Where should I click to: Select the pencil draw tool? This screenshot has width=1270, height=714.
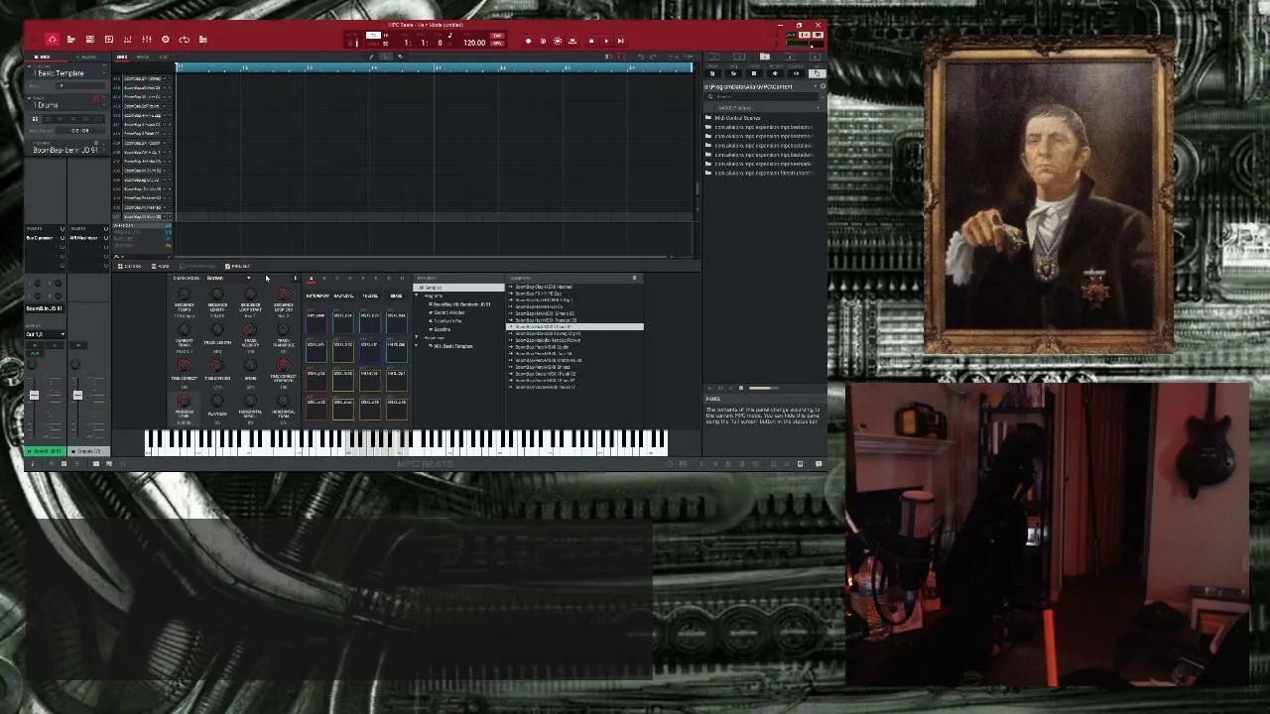coord(373,57)
